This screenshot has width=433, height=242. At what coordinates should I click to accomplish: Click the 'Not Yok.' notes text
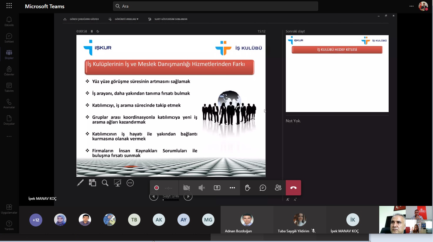[x=293, y=121]
